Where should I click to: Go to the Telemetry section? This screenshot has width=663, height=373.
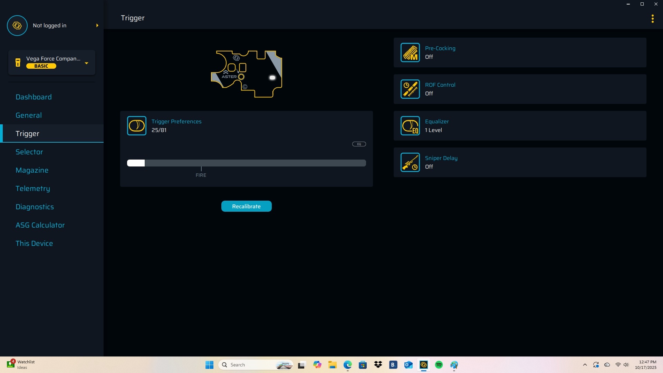(33, 189)
